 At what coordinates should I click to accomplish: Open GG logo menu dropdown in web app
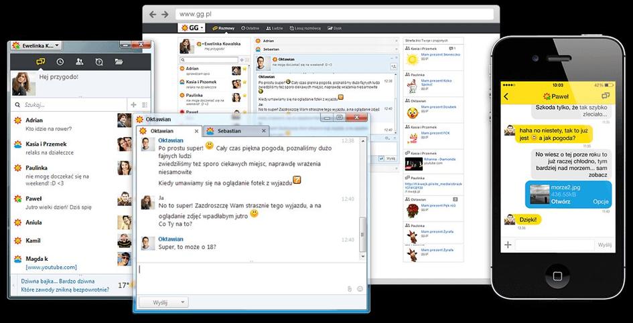point(192,28)
